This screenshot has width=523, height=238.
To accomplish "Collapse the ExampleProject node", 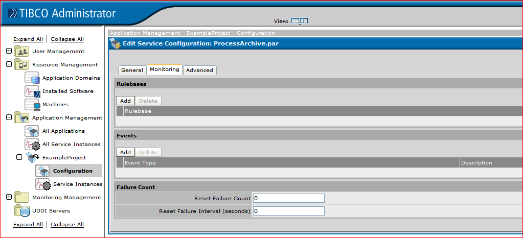I will [19, 157].
